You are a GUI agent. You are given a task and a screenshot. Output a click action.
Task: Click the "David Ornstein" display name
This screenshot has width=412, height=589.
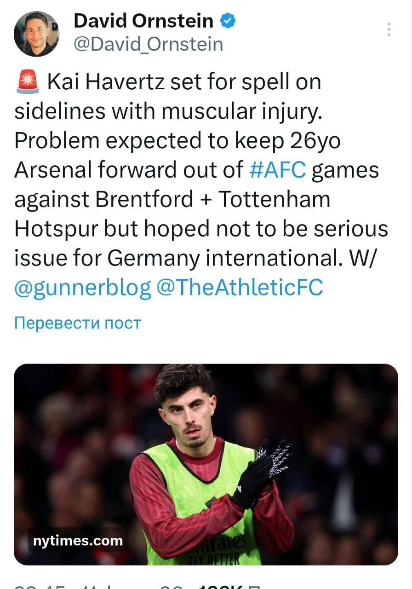(143, 21)
